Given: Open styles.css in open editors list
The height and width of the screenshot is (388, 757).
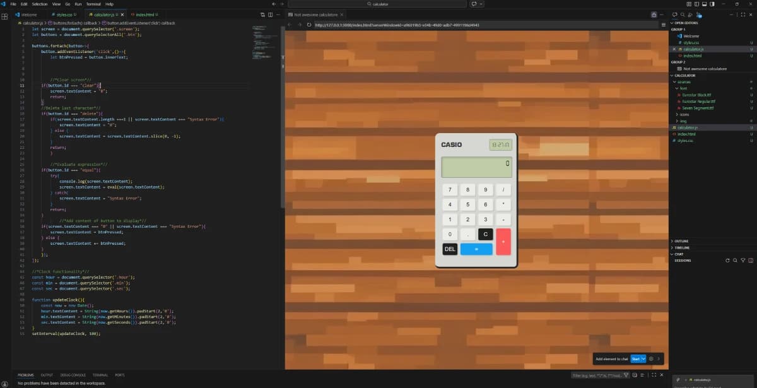Looking at the screenshot, I should pyautogui.click(x=713, y=42).
